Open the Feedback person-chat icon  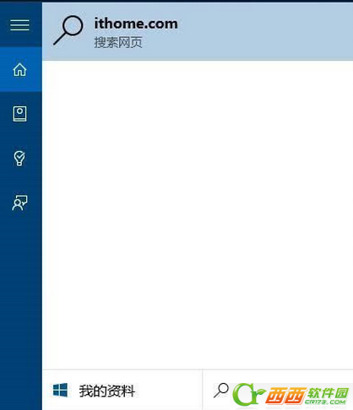(x=19, y=202)
